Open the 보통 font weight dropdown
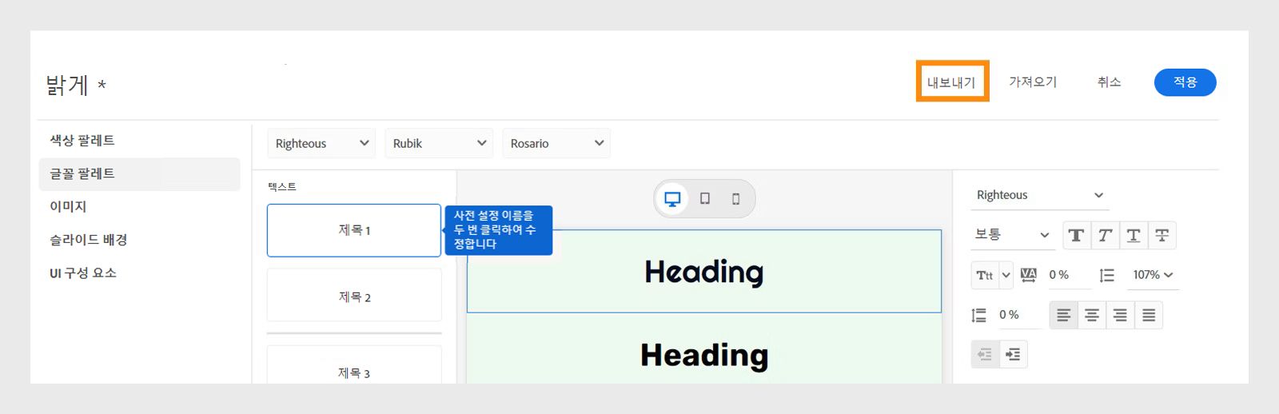The width and height of the screenshot is (1279, 414). tap(1012, 234)
